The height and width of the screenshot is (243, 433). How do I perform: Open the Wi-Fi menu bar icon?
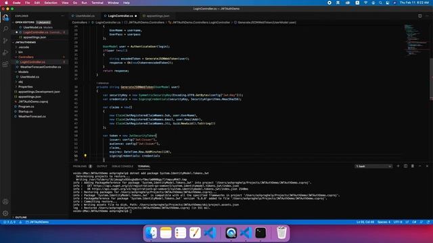(x=365, y=3)
